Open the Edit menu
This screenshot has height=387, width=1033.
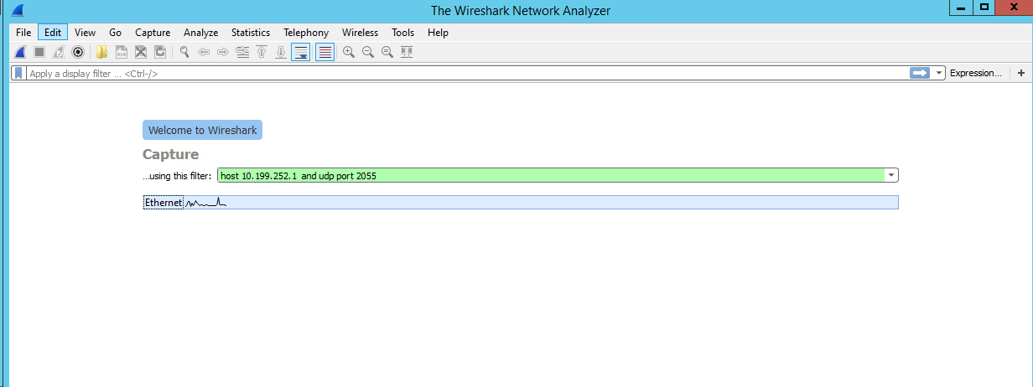pos(53,33)
